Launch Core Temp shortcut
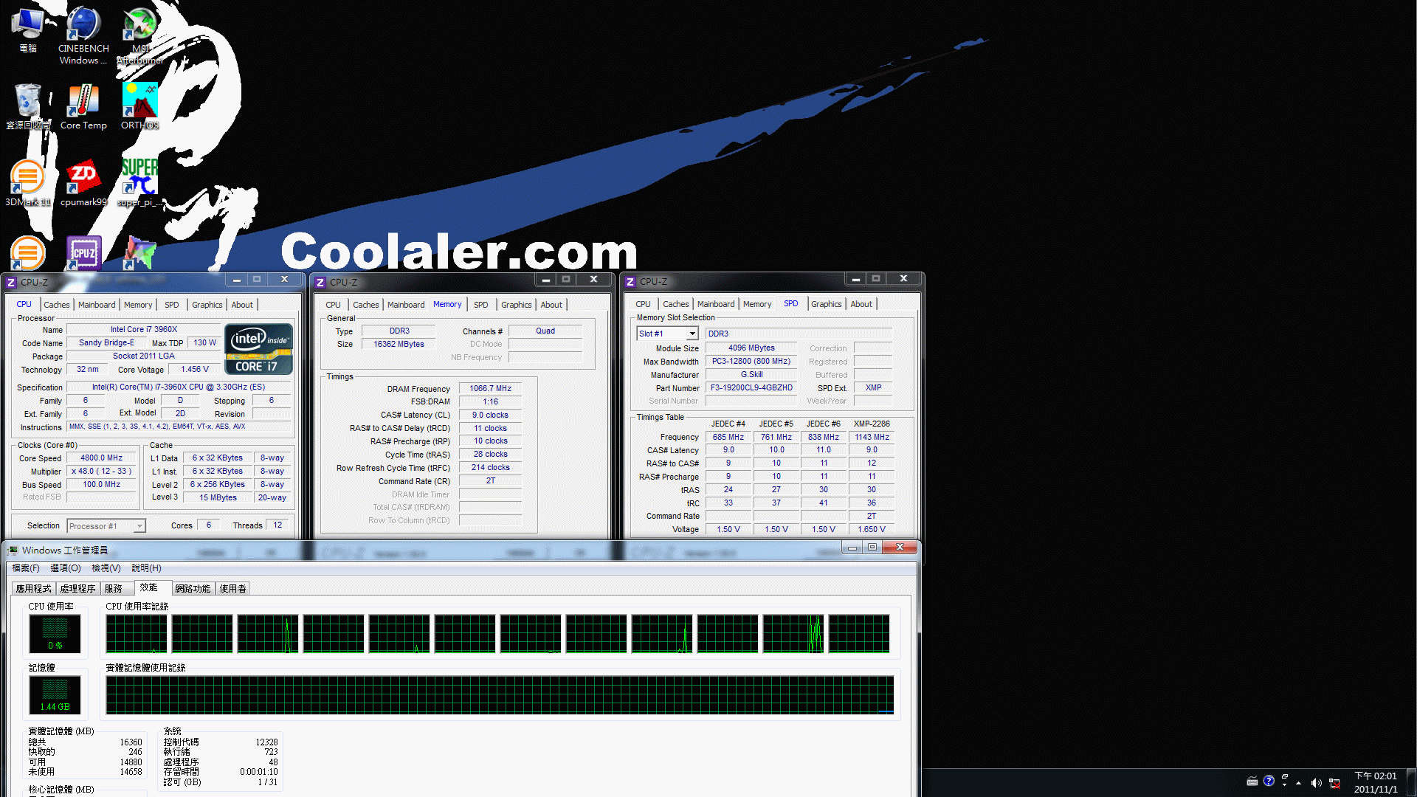 point(83,107)
